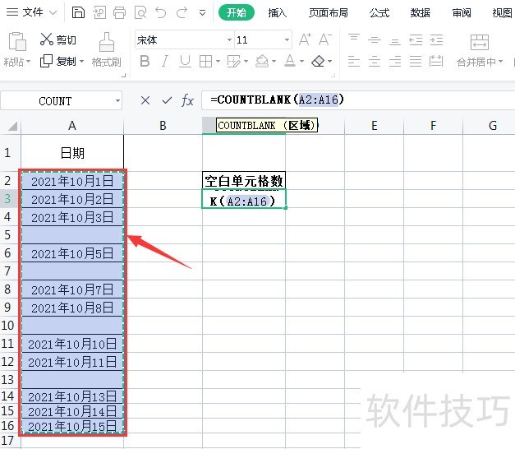Image resolution: width=515 pixels, height=449 pixels.
Task: Click the fx insert function icon
Action: click(187, 100)
